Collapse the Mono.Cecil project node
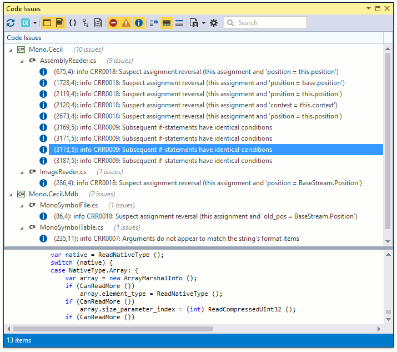 (x=11, y=49)
